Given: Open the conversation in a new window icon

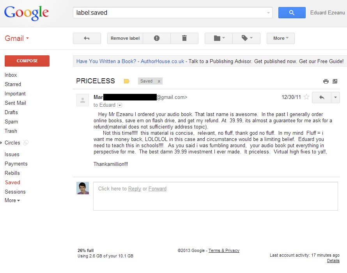Looking at the screenshot, I should 335,81.
